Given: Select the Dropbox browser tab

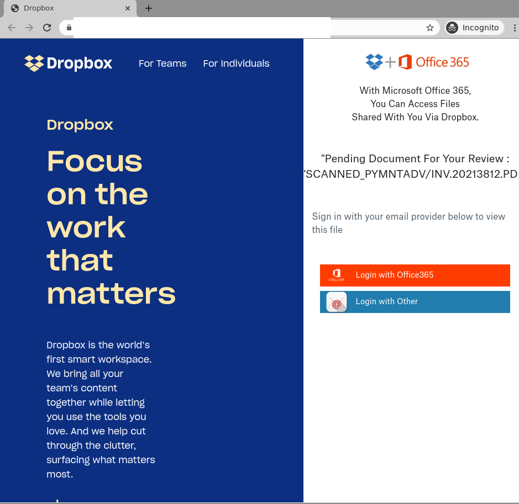Looking at the screenshot, I should [x=70, y=8].
